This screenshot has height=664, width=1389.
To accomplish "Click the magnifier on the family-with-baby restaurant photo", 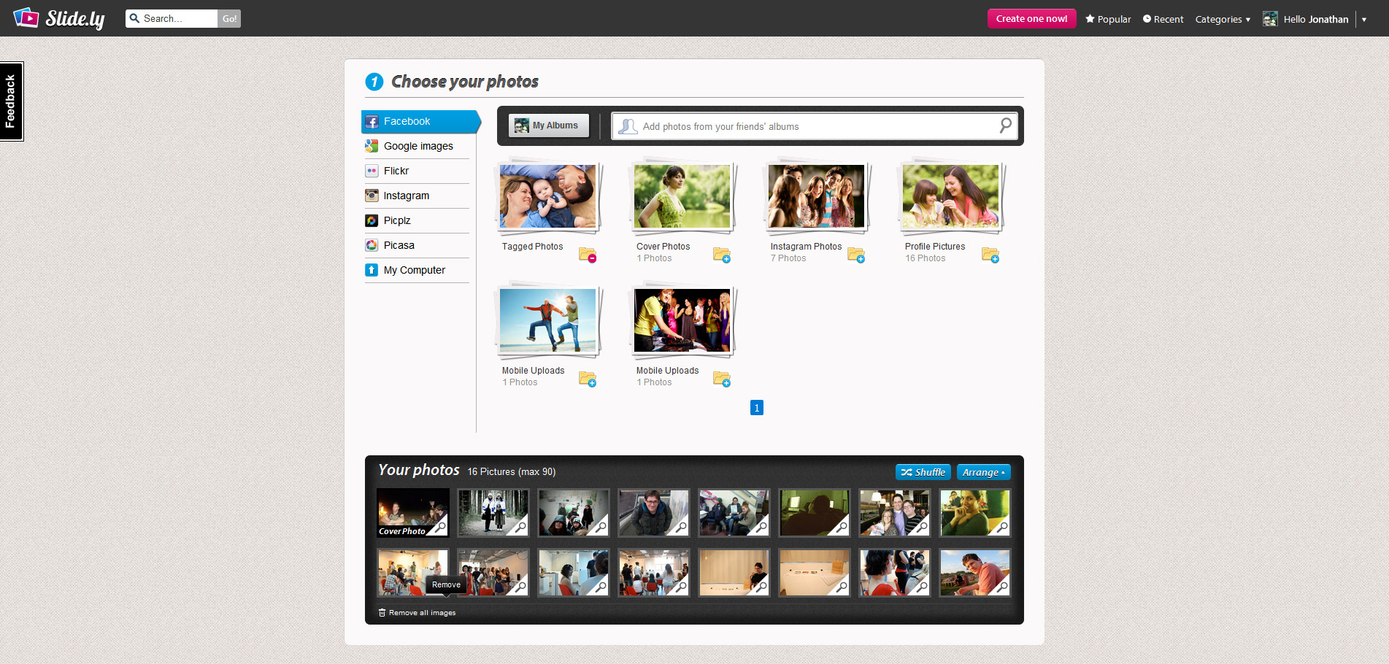I will [923, 526].
